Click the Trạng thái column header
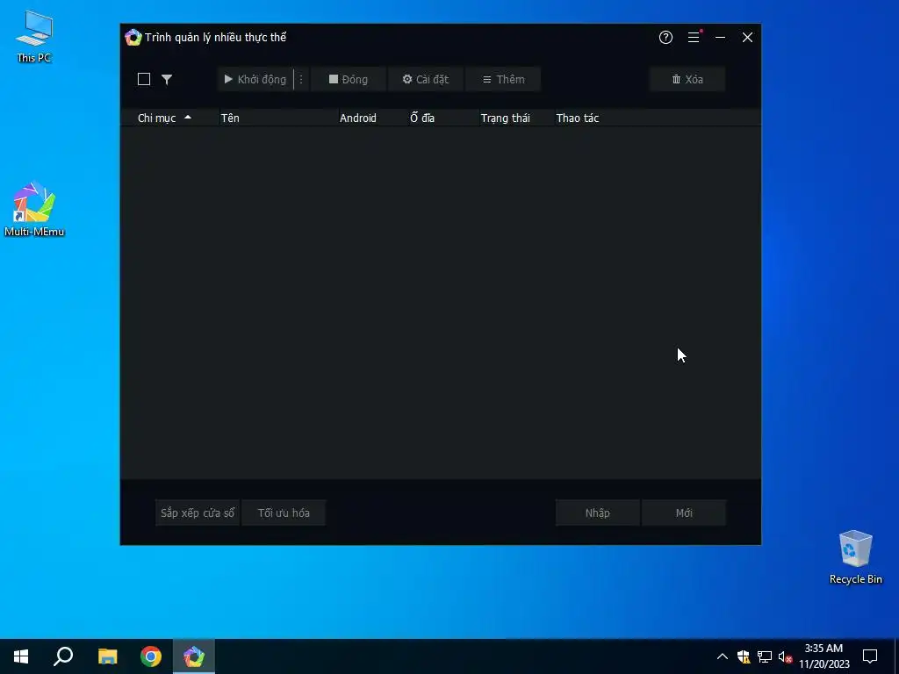The width and height of the screenshot is (899, 674). (x=505, y=118)
